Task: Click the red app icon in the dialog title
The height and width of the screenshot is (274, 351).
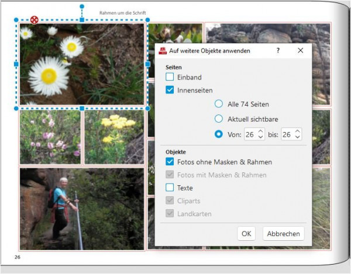Action: pos(163,51)
